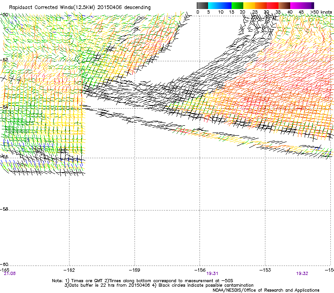The height and width of the screenshot is (293, 334).
Task: Click the red 30-35 knots color swatch
Action: click(273, 5)
